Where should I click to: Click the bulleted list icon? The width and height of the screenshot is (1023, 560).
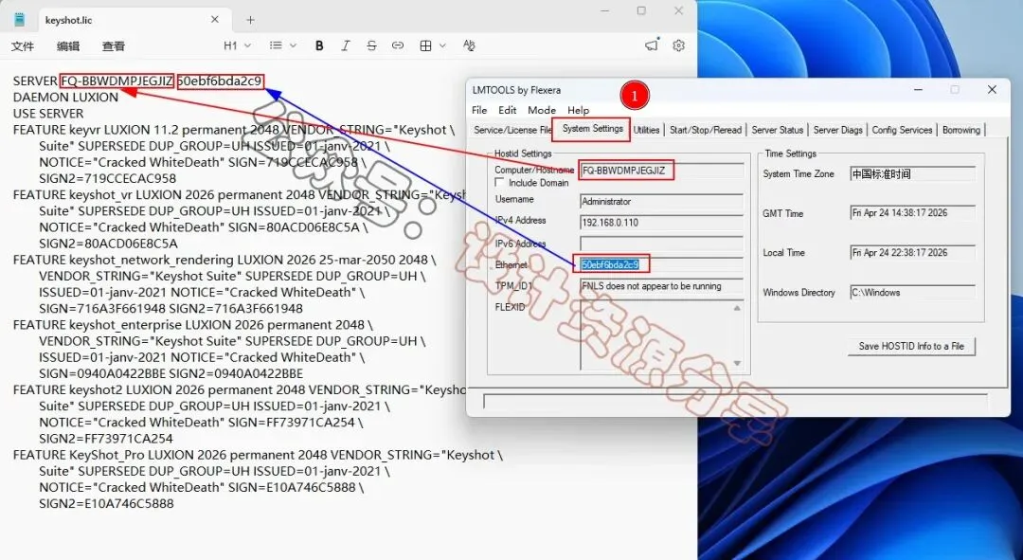(x=276, y=45)
